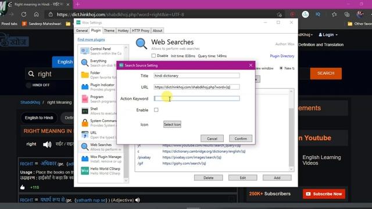Open the Sandeep Maheshwari bookmark
Image resolution: width=372 pixels, height=209 pixels.
click(x=41, y=24)
